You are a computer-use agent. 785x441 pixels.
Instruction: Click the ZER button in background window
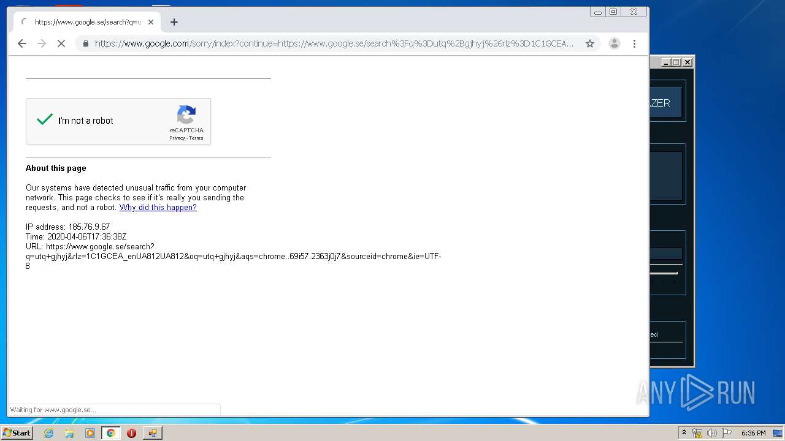point(665,103)
